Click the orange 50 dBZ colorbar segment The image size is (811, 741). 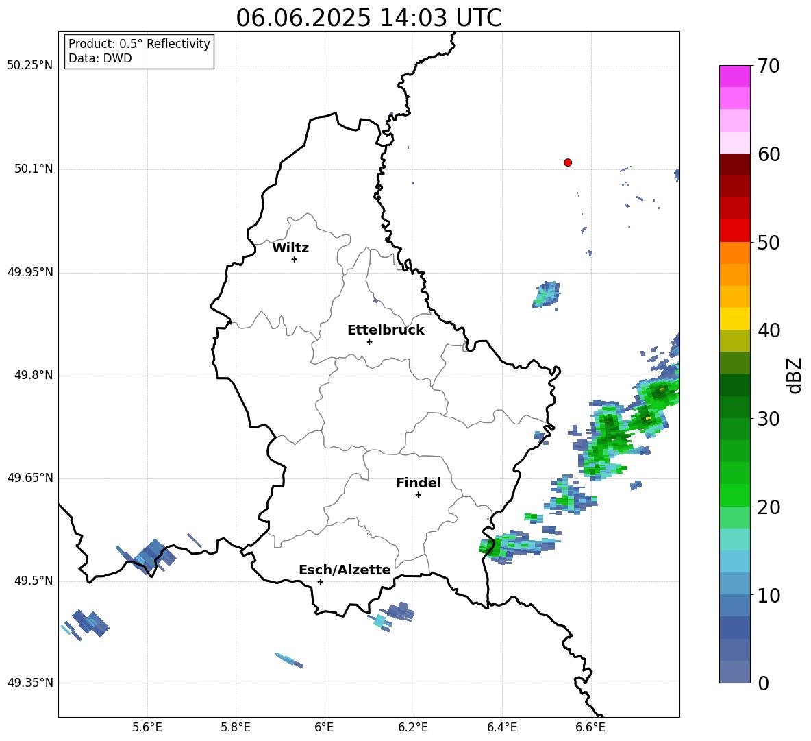pos(734,253)
